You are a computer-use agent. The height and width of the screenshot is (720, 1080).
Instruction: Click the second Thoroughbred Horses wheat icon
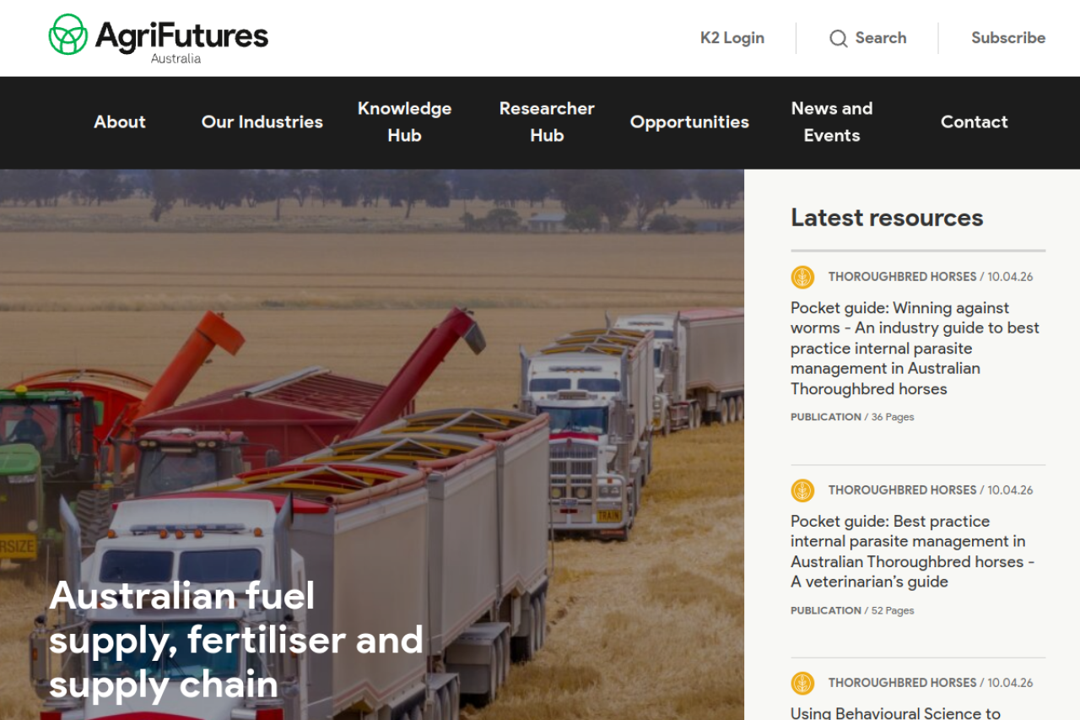point(802,490)
